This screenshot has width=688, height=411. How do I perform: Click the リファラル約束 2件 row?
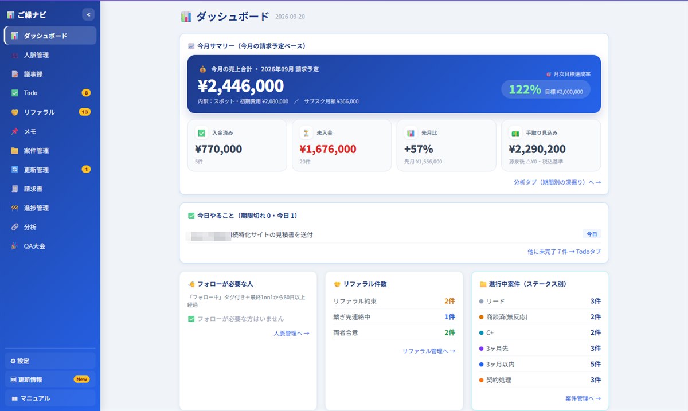394,301
